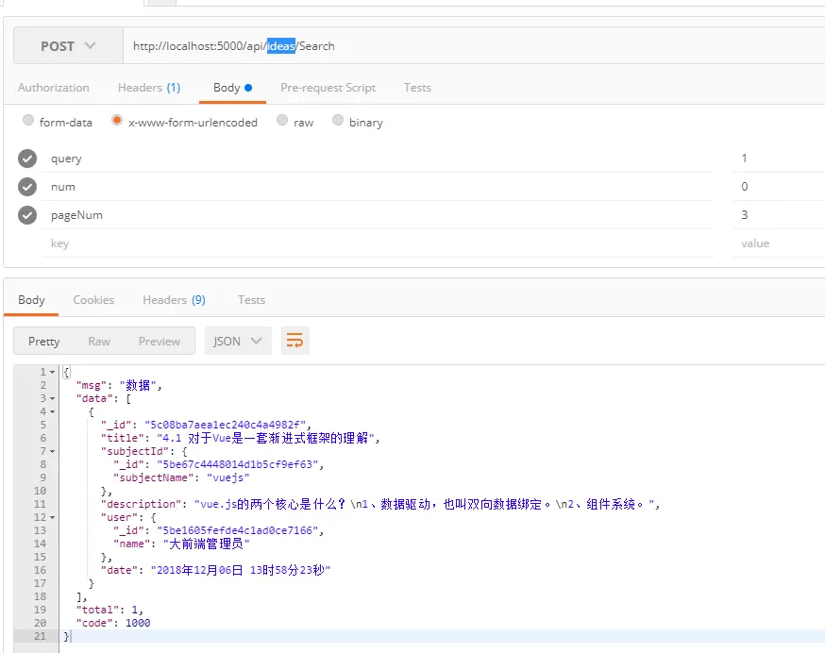825x653 pixels.
Task: Click line number 21 in gutter
Action: (40, 636)
